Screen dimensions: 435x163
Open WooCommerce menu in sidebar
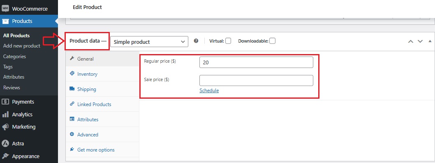point(29,9)
